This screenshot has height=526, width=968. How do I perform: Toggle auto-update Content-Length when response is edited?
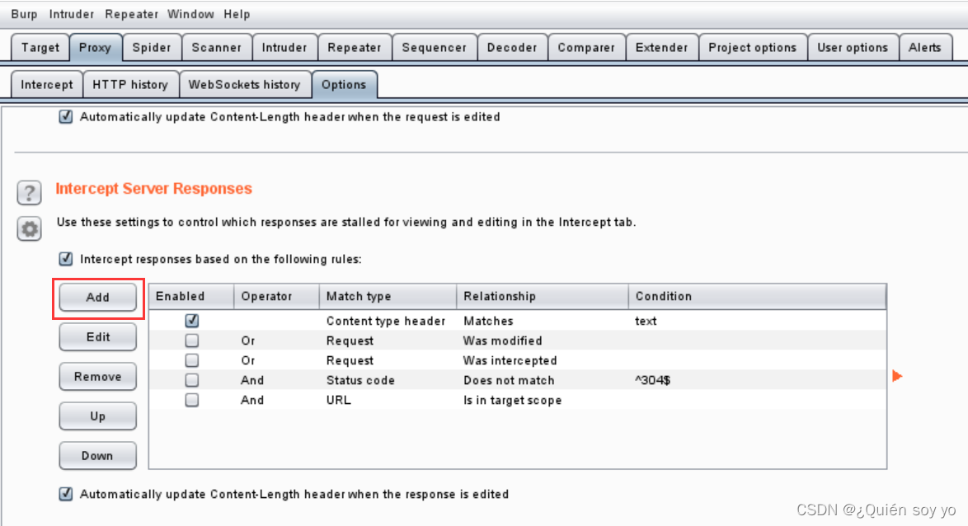[x=65, y=494]
